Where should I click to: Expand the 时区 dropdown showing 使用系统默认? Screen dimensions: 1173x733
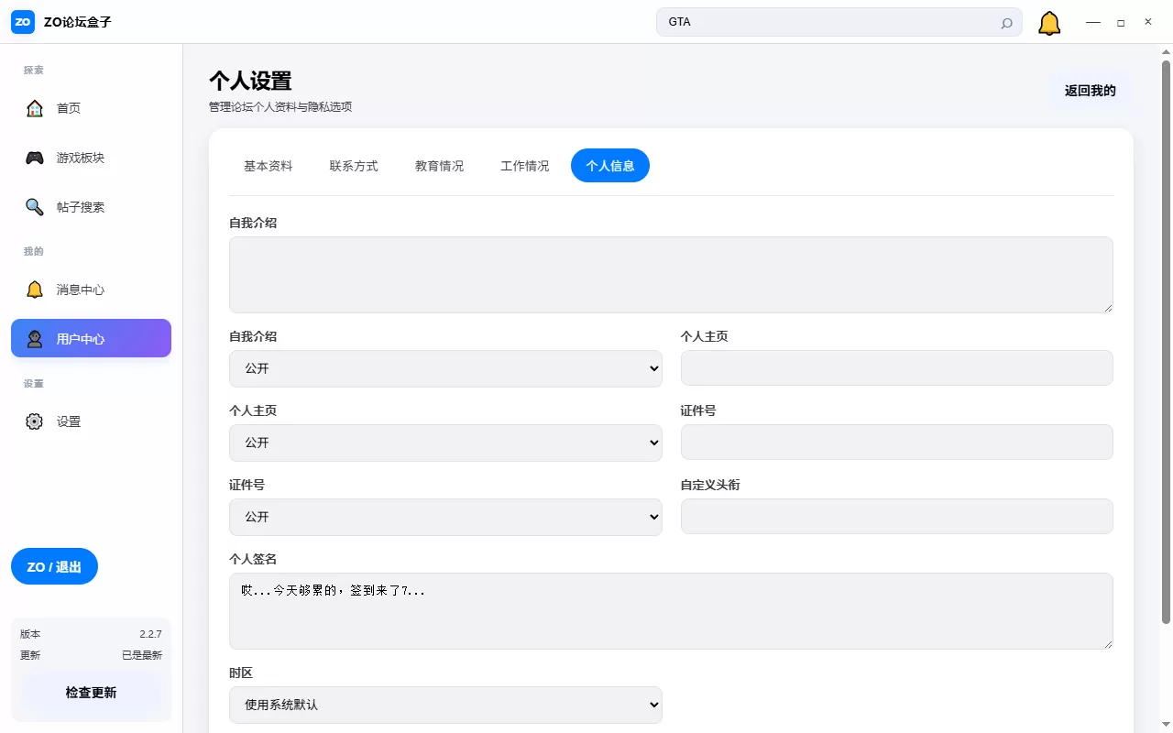(x=445, y=705)
